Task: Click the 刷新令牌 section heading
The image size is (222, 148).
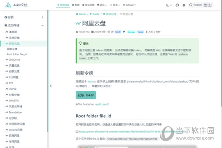Action: pos(84,73)
